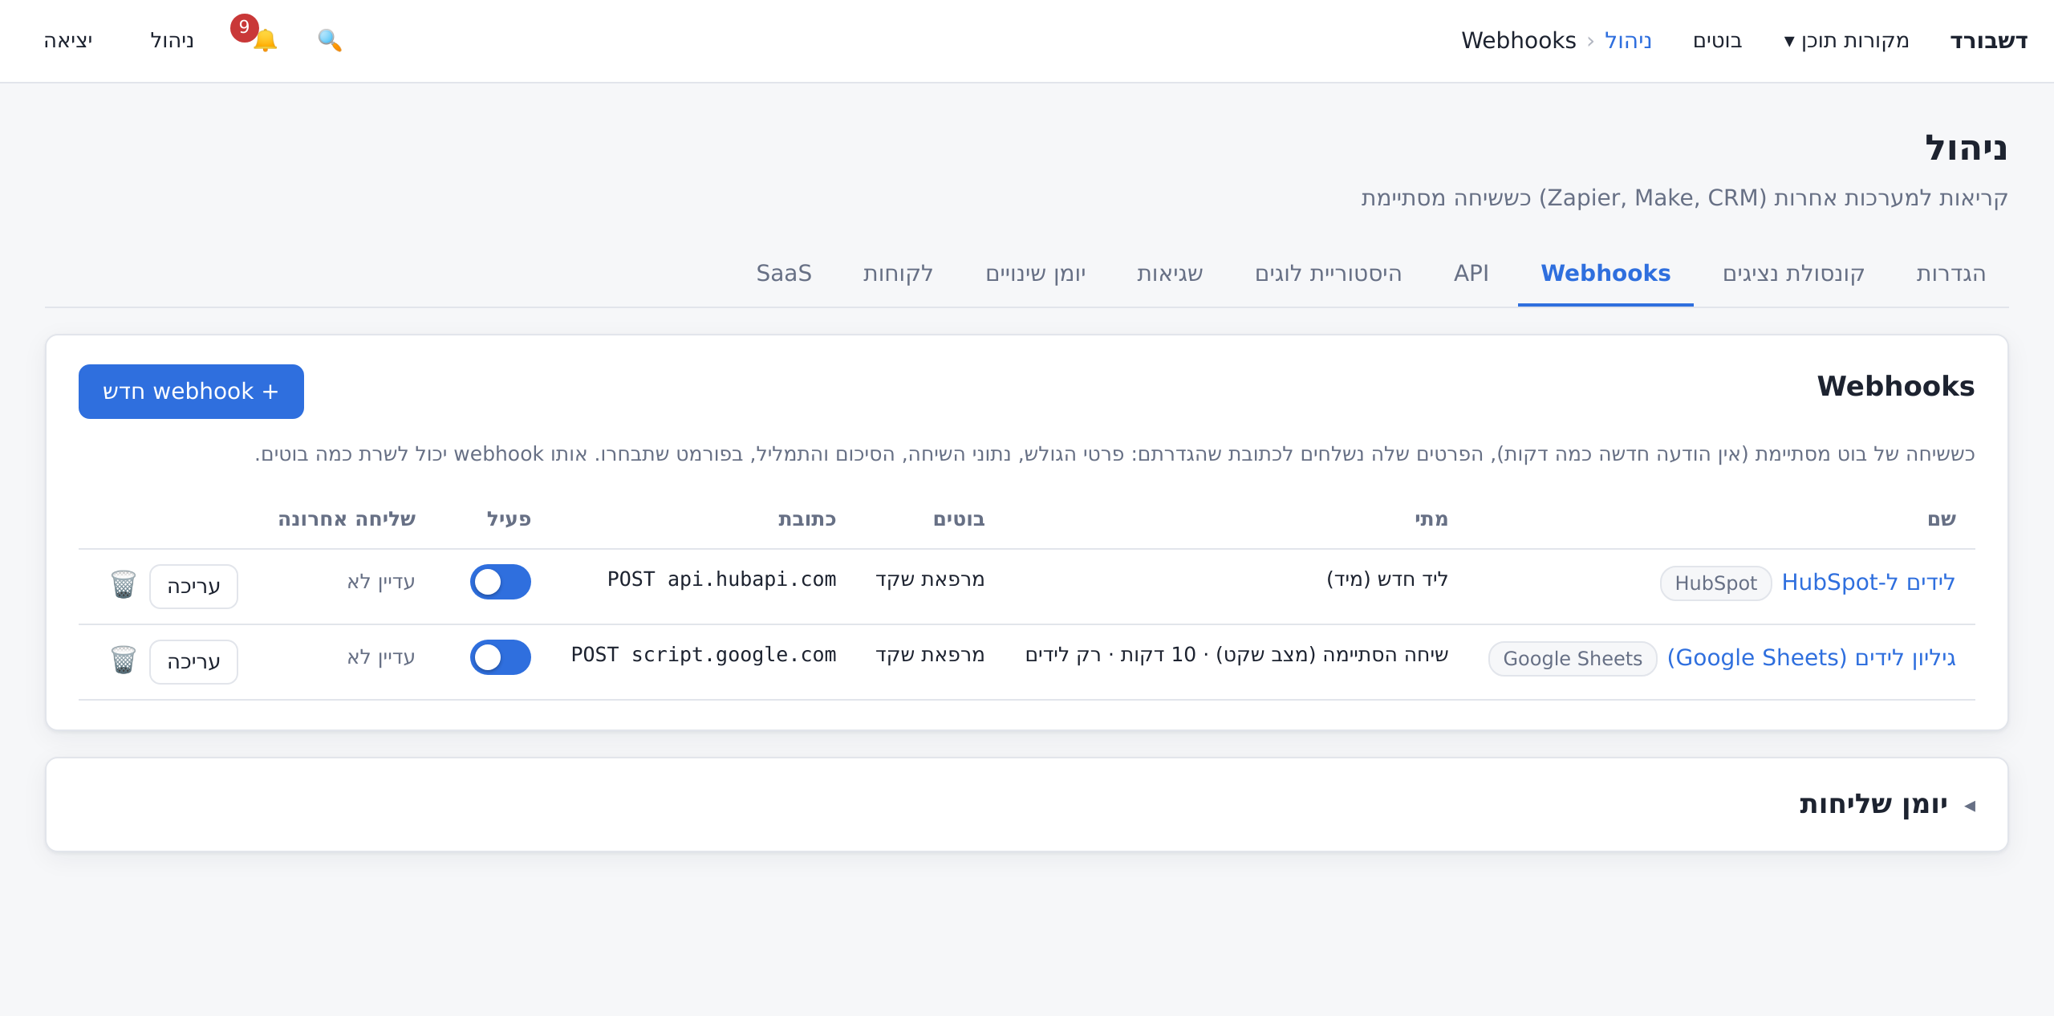Click the פעיל column header
2054x1016 pixels.
509,519
